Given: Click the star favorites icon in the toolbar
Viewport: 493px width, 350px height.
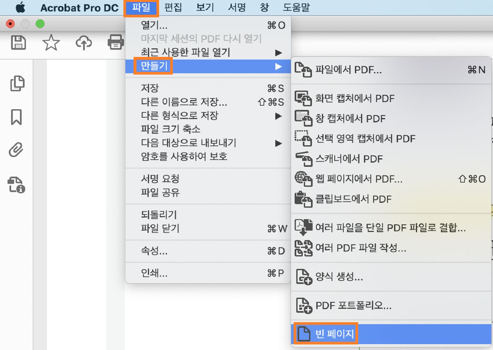Looking at the screenshot, I should coord(51,43).
